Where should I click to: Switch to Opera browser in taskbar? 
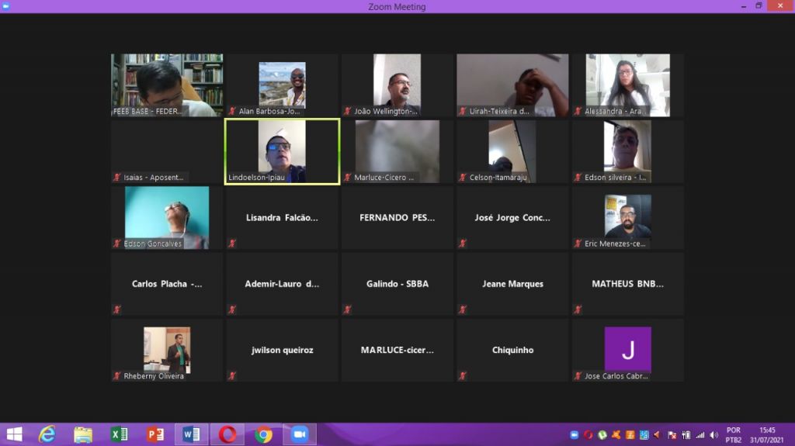pyautogui.click(x=227, y=434)
